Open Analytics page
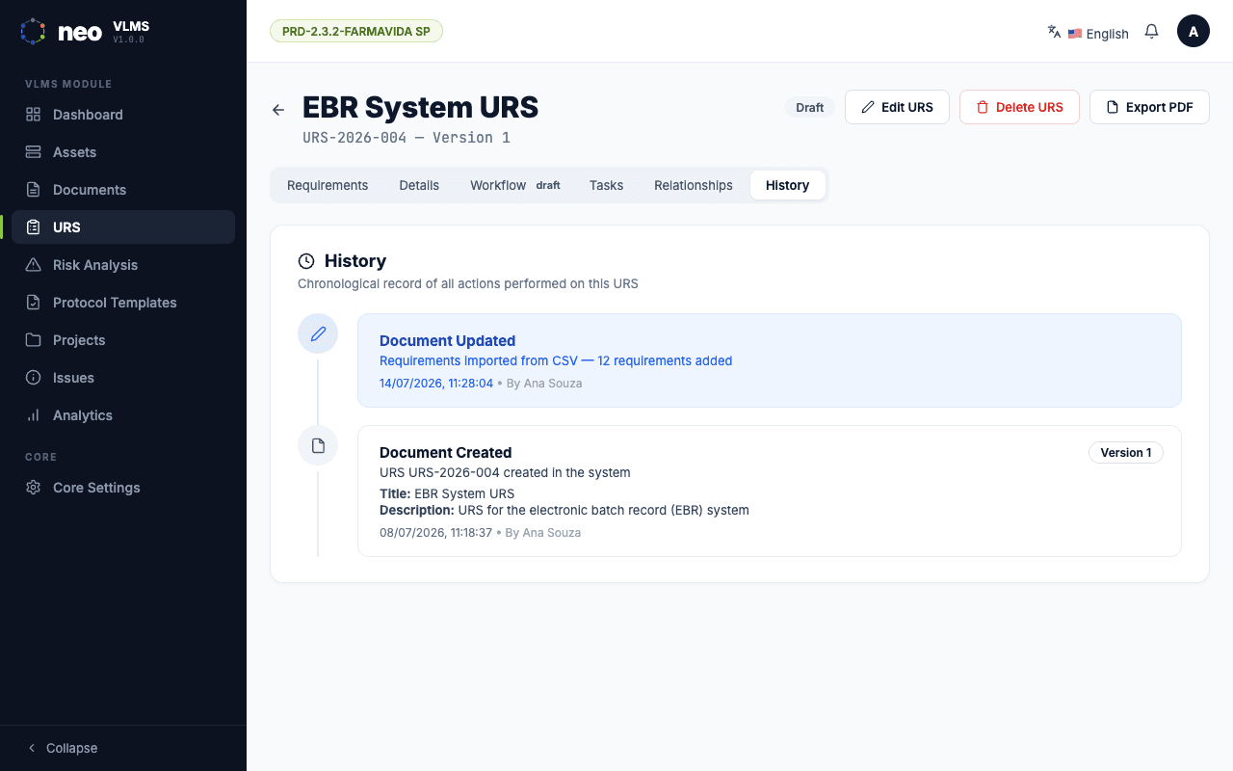 (x=123, y=415)
